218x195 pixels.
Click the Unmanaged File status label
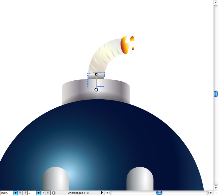(78, 193)
